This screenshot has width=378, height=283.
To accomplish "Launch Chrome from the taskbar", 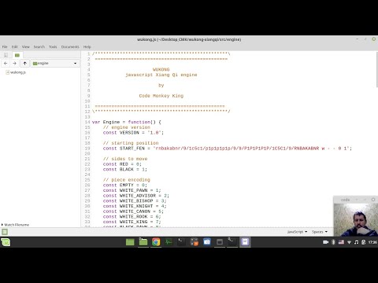I will tap(156, 242).
